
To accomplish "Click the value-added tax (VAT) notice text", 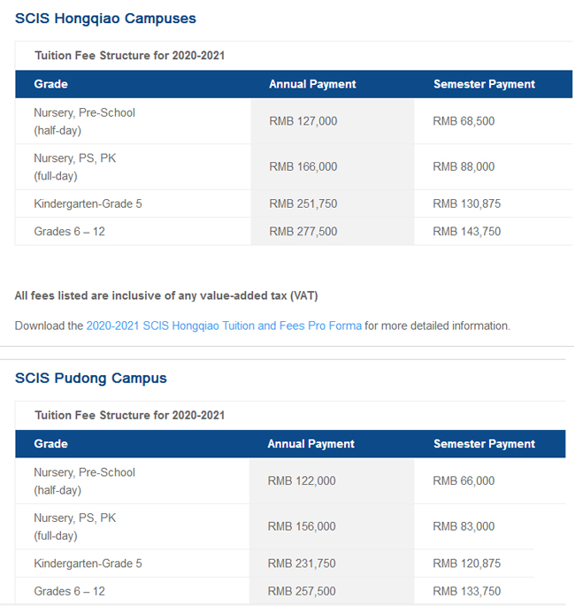I will [166, 295].
